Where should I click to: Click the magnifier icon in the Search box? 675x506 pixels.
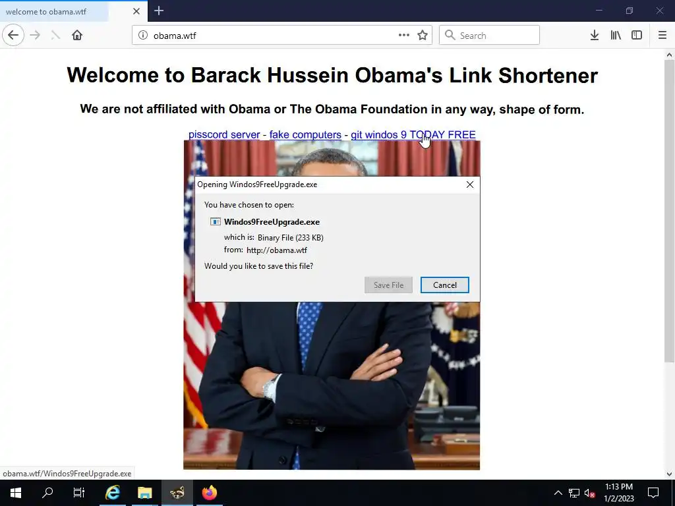[450, 36]
